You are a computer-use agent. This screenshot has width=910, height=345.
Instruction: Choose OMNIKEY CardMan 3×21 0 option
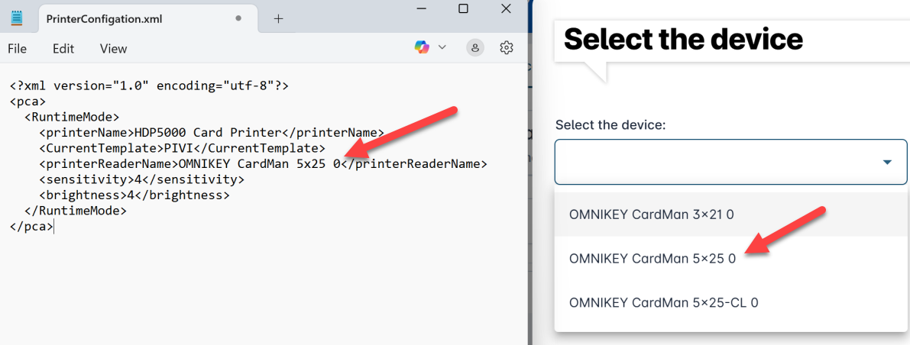652,214
